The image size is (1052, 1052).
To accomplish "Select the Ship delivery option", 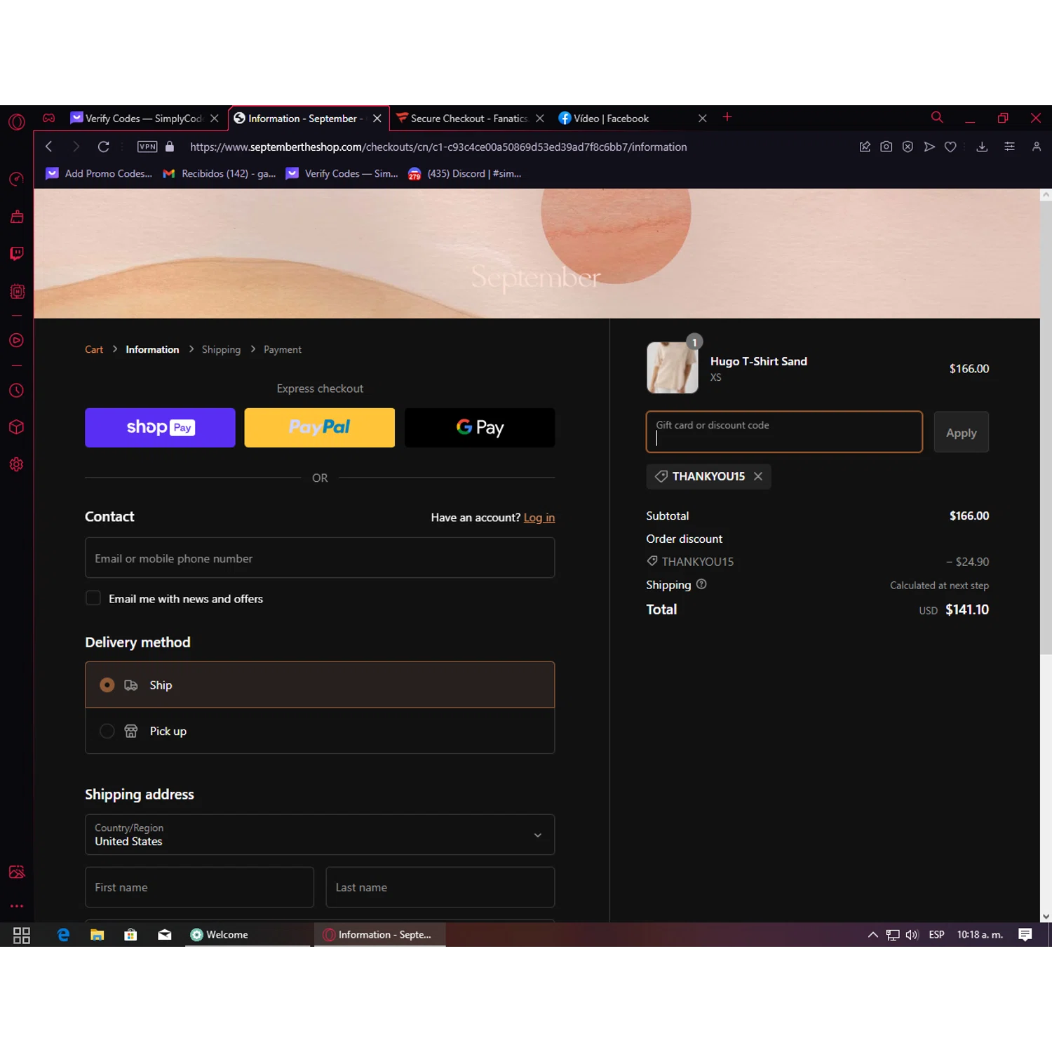I will (x=320, y=685).
